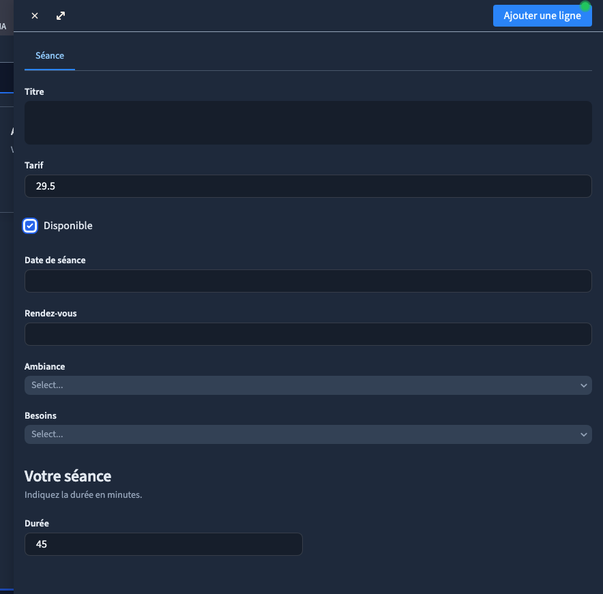Click the Ajouter une ligne button

(542, 16)
